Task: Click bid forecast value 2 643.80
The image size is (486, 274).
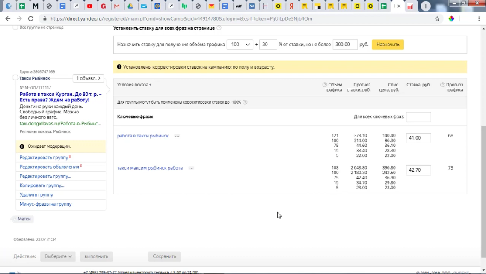Action: pyautogui.click(x=359, y=167)
